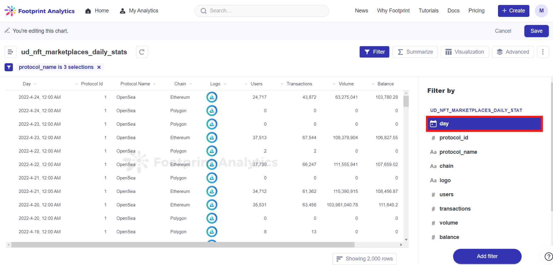Cancel editing this chart
Screen dimensions: 553x265
pos(503,31)
